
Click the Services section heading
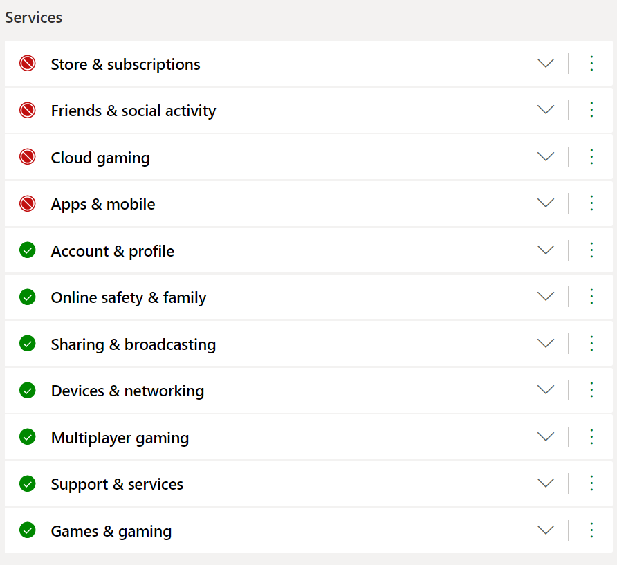click(x=34, y=18)
